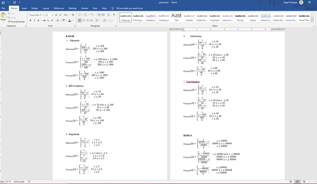Apply red font color
317x184 pixels.
point(70,20)
